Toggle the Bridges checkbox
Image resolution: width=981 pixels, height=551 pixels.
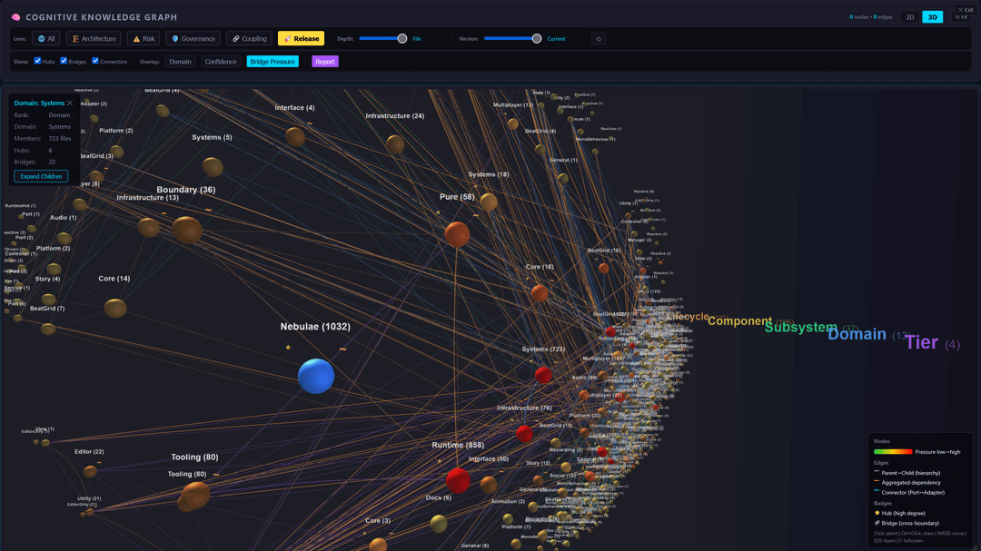64,62
